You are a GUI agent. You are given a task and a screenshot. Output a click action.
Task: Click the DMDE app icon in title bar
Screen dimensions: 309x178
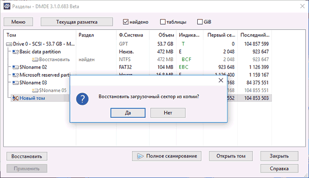(7, 6)
